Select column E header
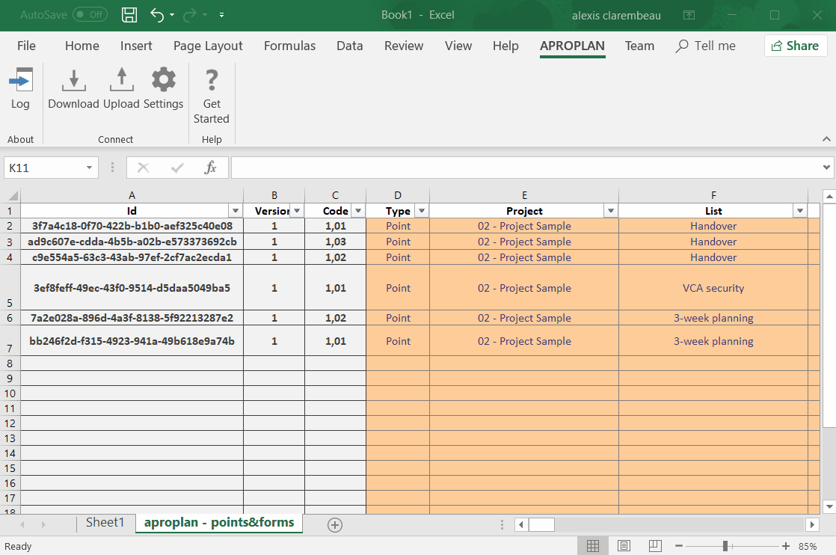Screen dimensions: 836x555 coord(524,195)
